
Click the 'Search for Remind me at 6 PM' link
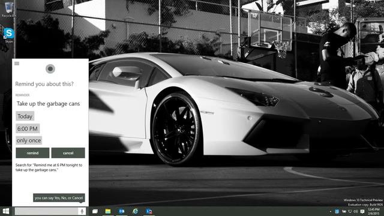coord(49,167)
